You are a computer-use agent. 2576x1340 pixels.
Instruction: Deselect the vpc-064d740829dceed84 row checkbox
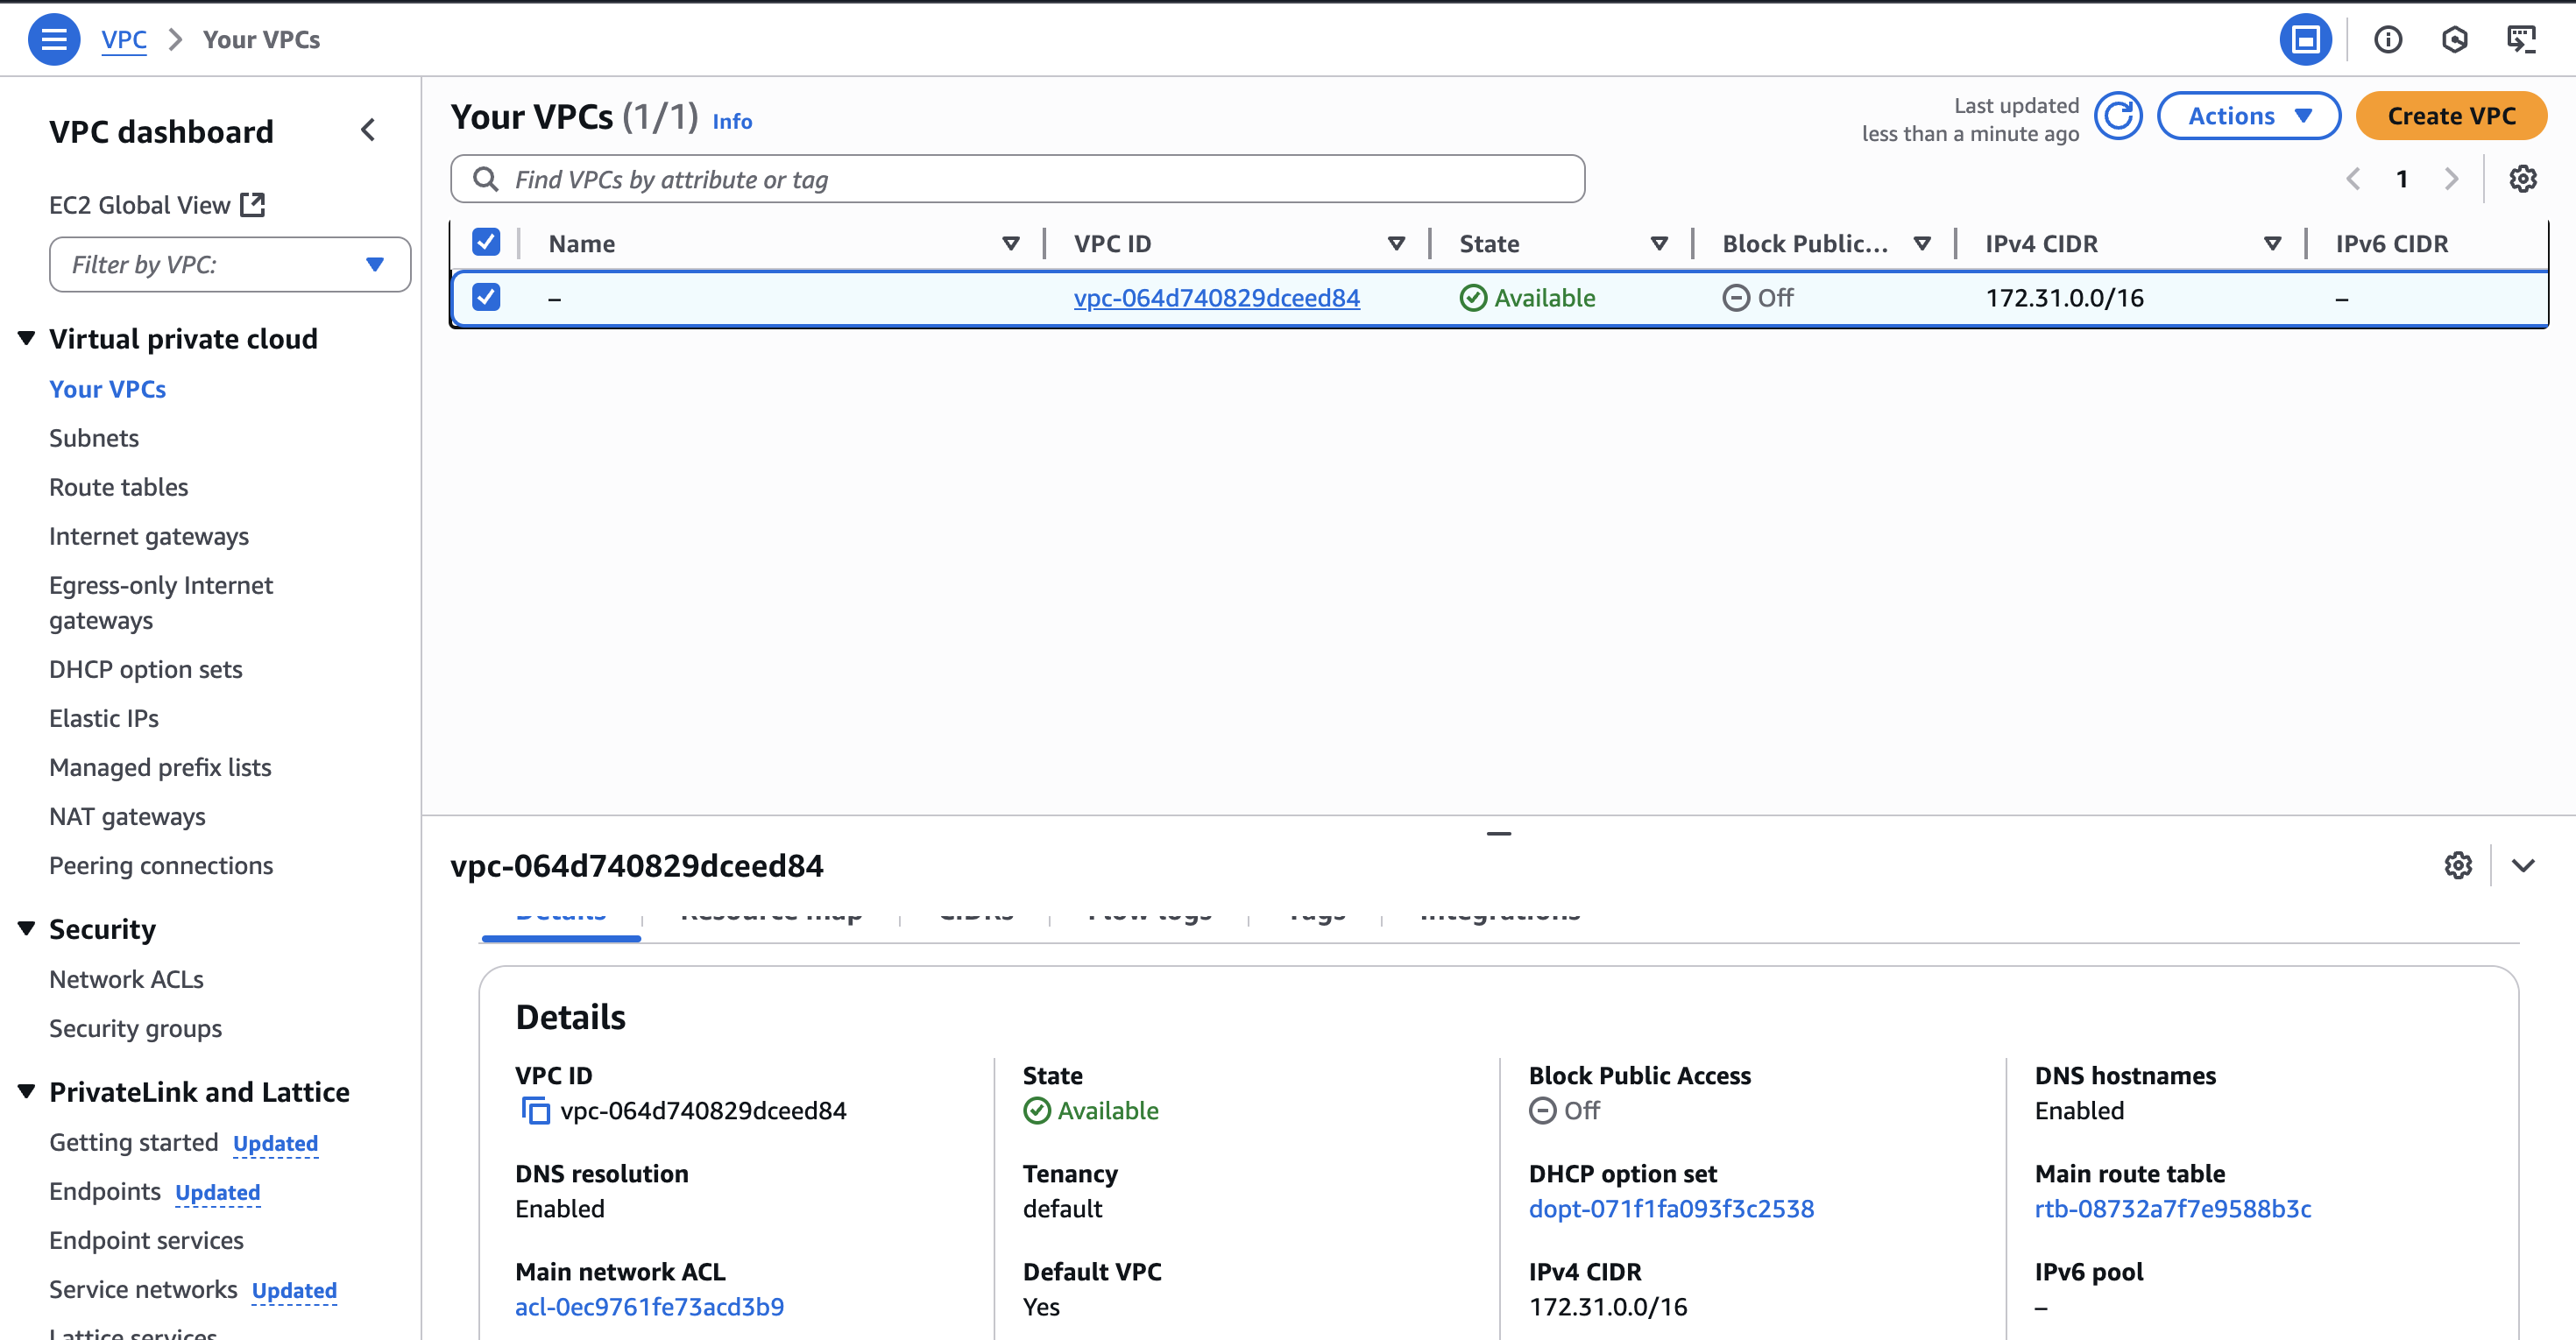486,297
